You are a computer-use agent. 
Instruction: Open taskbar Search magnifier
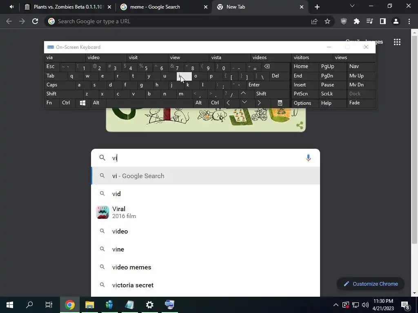(29, 305)
